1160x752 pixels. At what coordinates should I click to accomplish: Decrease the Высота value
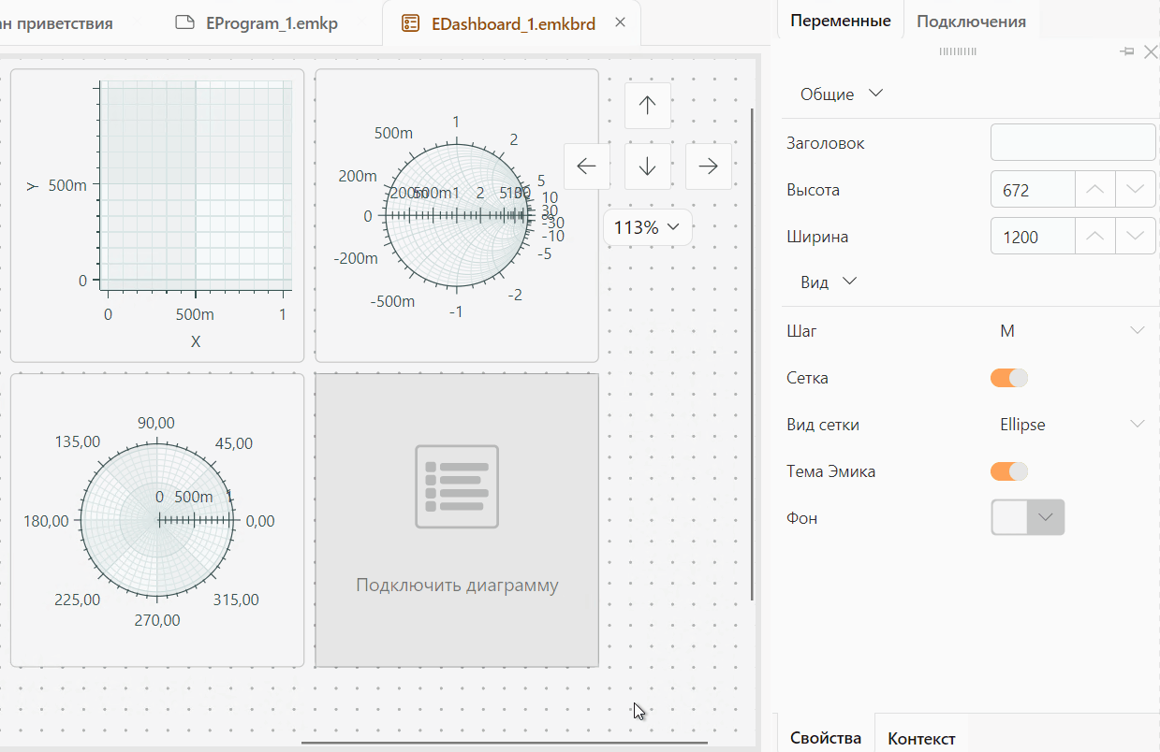tap(1135, 190)
